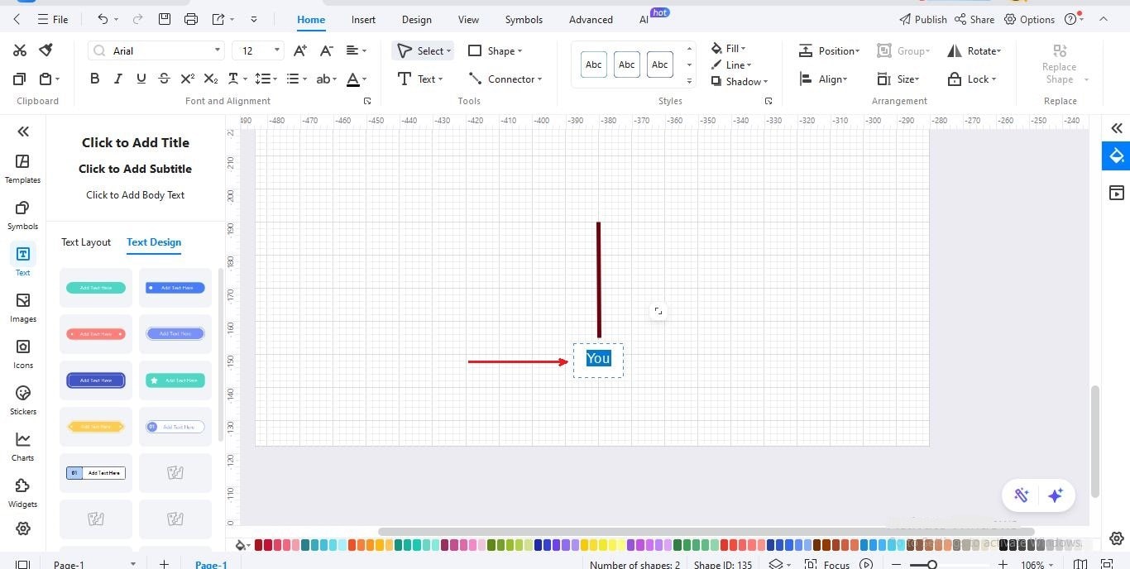
Task: Select the Format Painter icon
Action: point(45,50)
